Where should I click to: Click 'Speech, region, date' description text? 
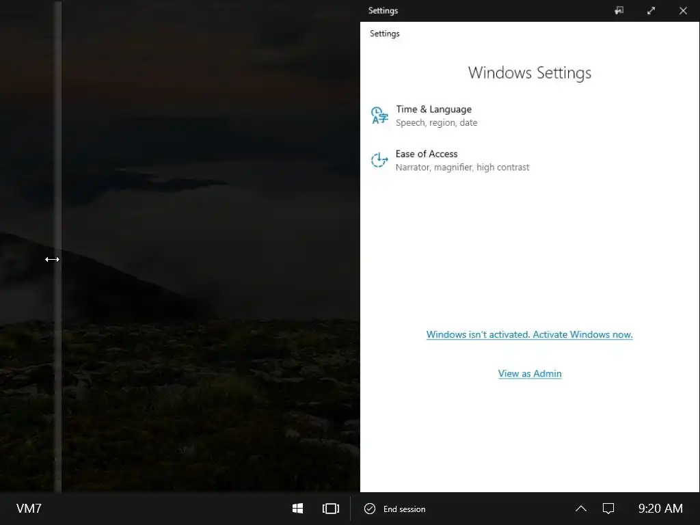point(437,123)
